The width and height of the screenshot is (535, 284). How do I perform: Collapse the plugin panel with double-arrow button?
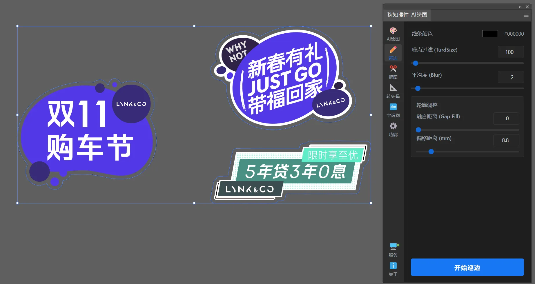(x=520, y=7)
